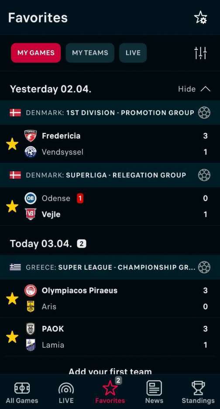Image resolution: width=220 pixels, height=409 pixels.
Task: Select the MY GAMES tab
Action: [x=36, y=53]
